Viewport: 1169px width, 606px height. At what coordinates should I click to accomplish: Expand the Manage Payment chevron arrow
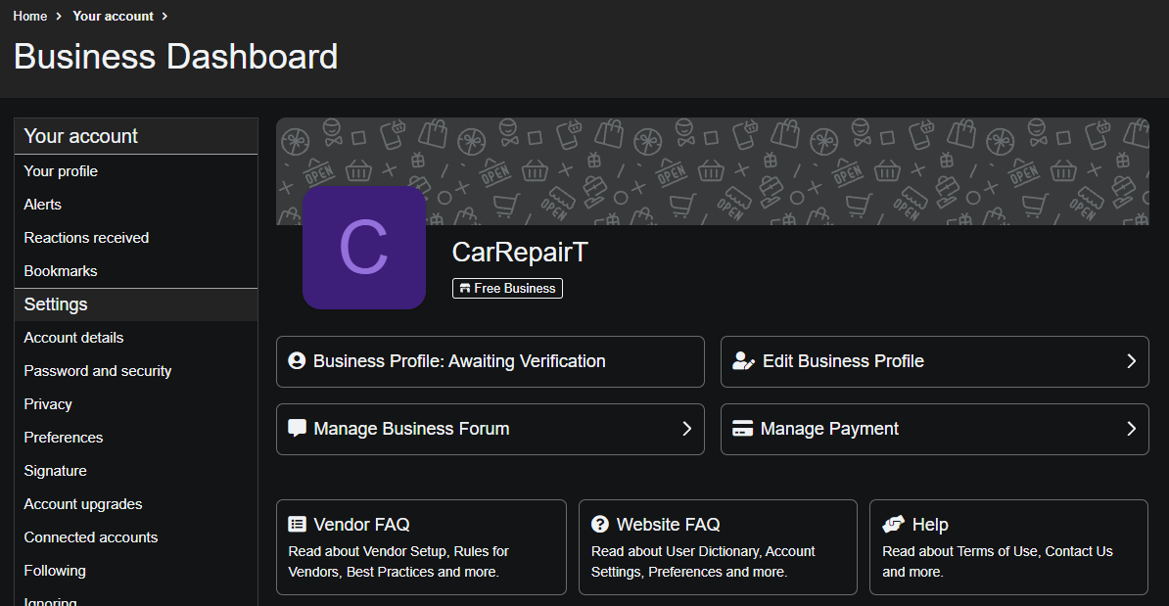[x=1131, y=429]
